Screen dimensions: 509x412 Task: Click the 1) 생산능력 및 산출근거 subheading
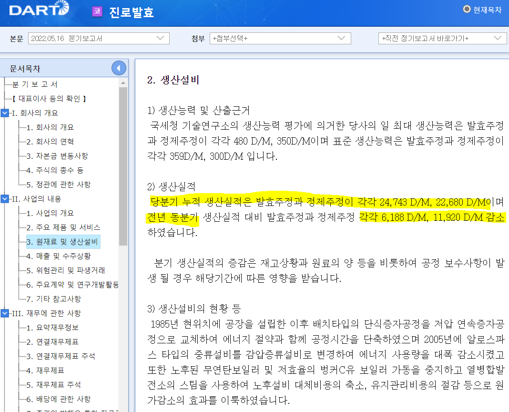(x=199, y=111)
